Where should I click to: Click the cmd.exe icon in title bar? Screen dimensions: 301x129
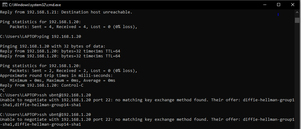coord(5,5)
